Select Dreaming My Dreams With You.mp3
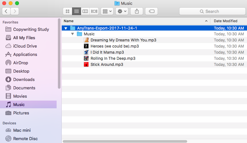Viewport: 247px width, 143px height. pyautogui.click(x=123, y=40)
